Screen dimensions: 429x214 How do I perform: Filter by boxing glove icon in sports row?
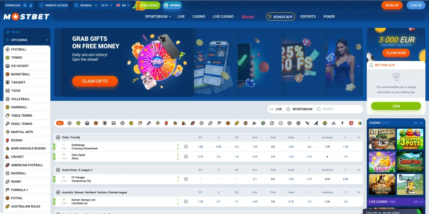click(x=166, y=123)
